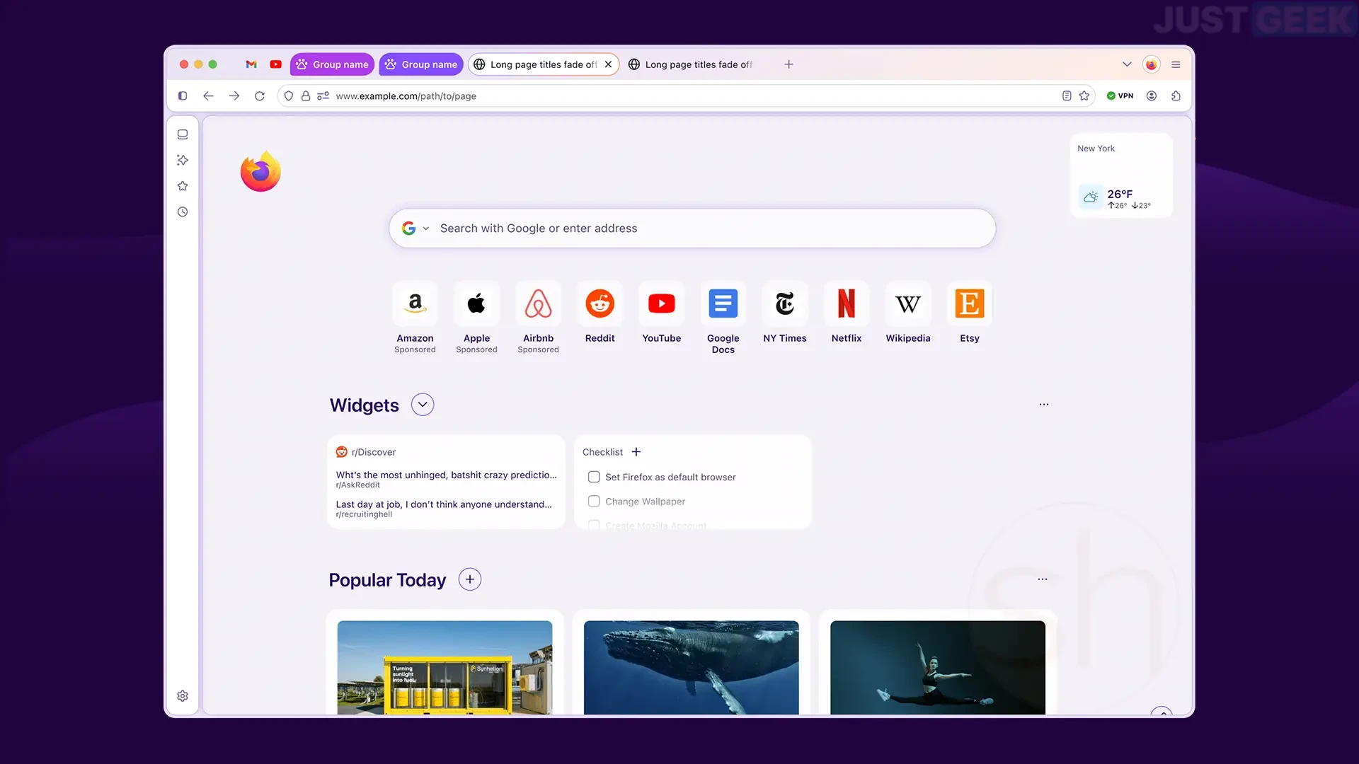The width and height of the screenshot is (1359, 764).
Task: Open the r/Discover widget header
Action: [x=366, y=452]
